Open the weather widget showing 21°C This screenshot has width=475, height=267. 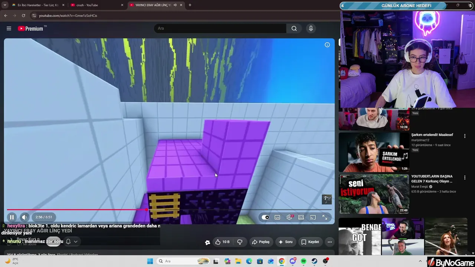(x=12, y=261)
